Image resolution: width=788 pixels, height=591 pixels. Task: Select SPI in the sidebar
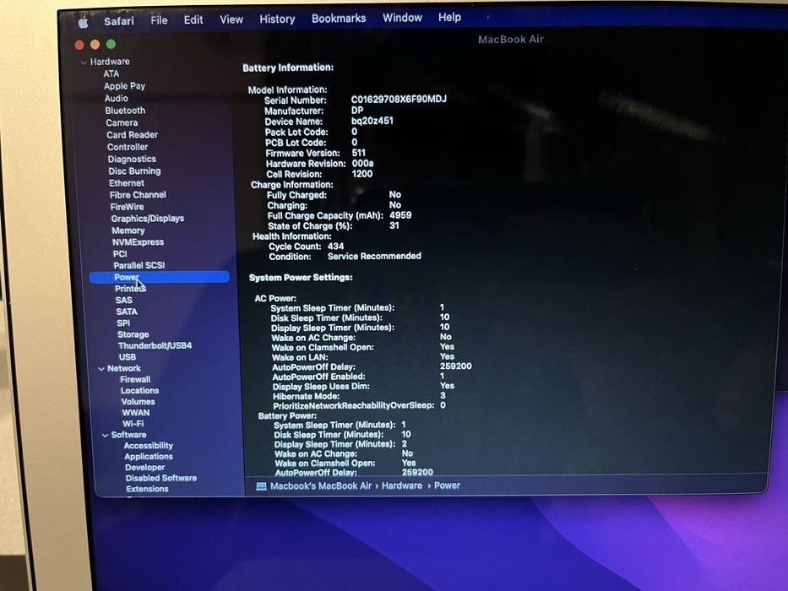pos(123,323)
